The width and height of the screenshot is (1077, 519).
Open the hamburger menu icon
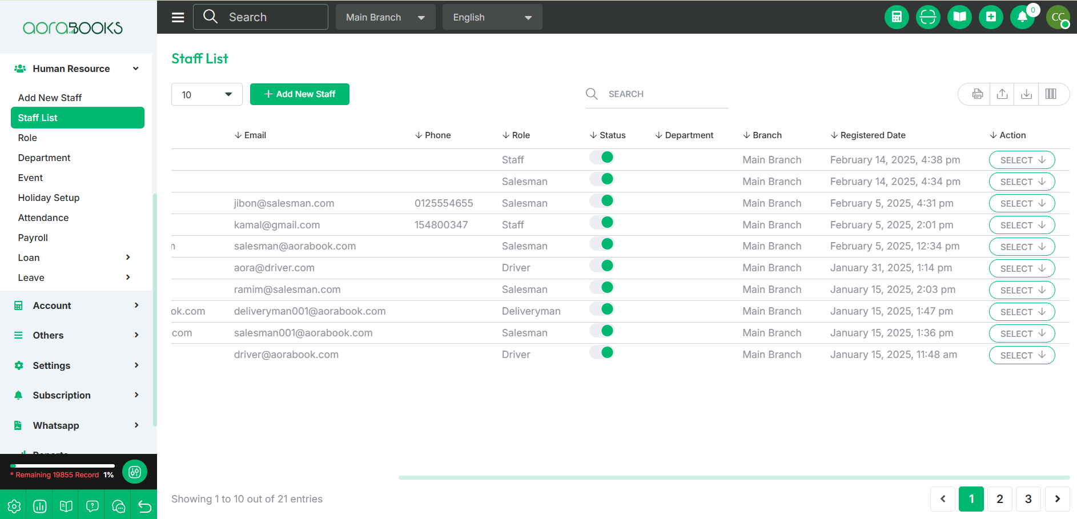point(178,17)
